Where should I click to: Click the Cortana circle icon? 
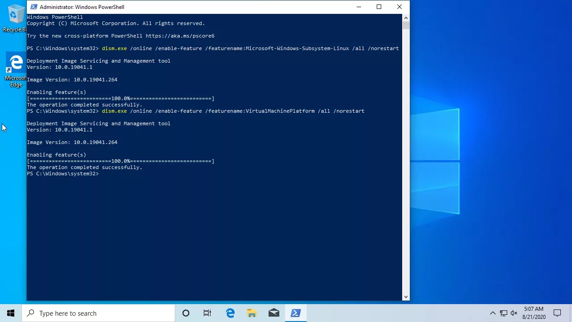point(186,313)
